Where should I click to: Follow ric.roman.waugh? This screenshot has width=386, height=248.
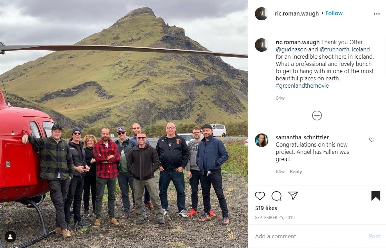point(334,13)
